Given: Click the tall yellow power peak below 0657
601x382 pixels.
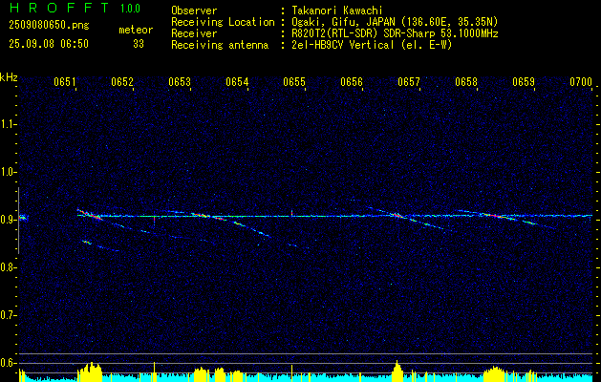Looking at the screenshot, I should point(397,371).
